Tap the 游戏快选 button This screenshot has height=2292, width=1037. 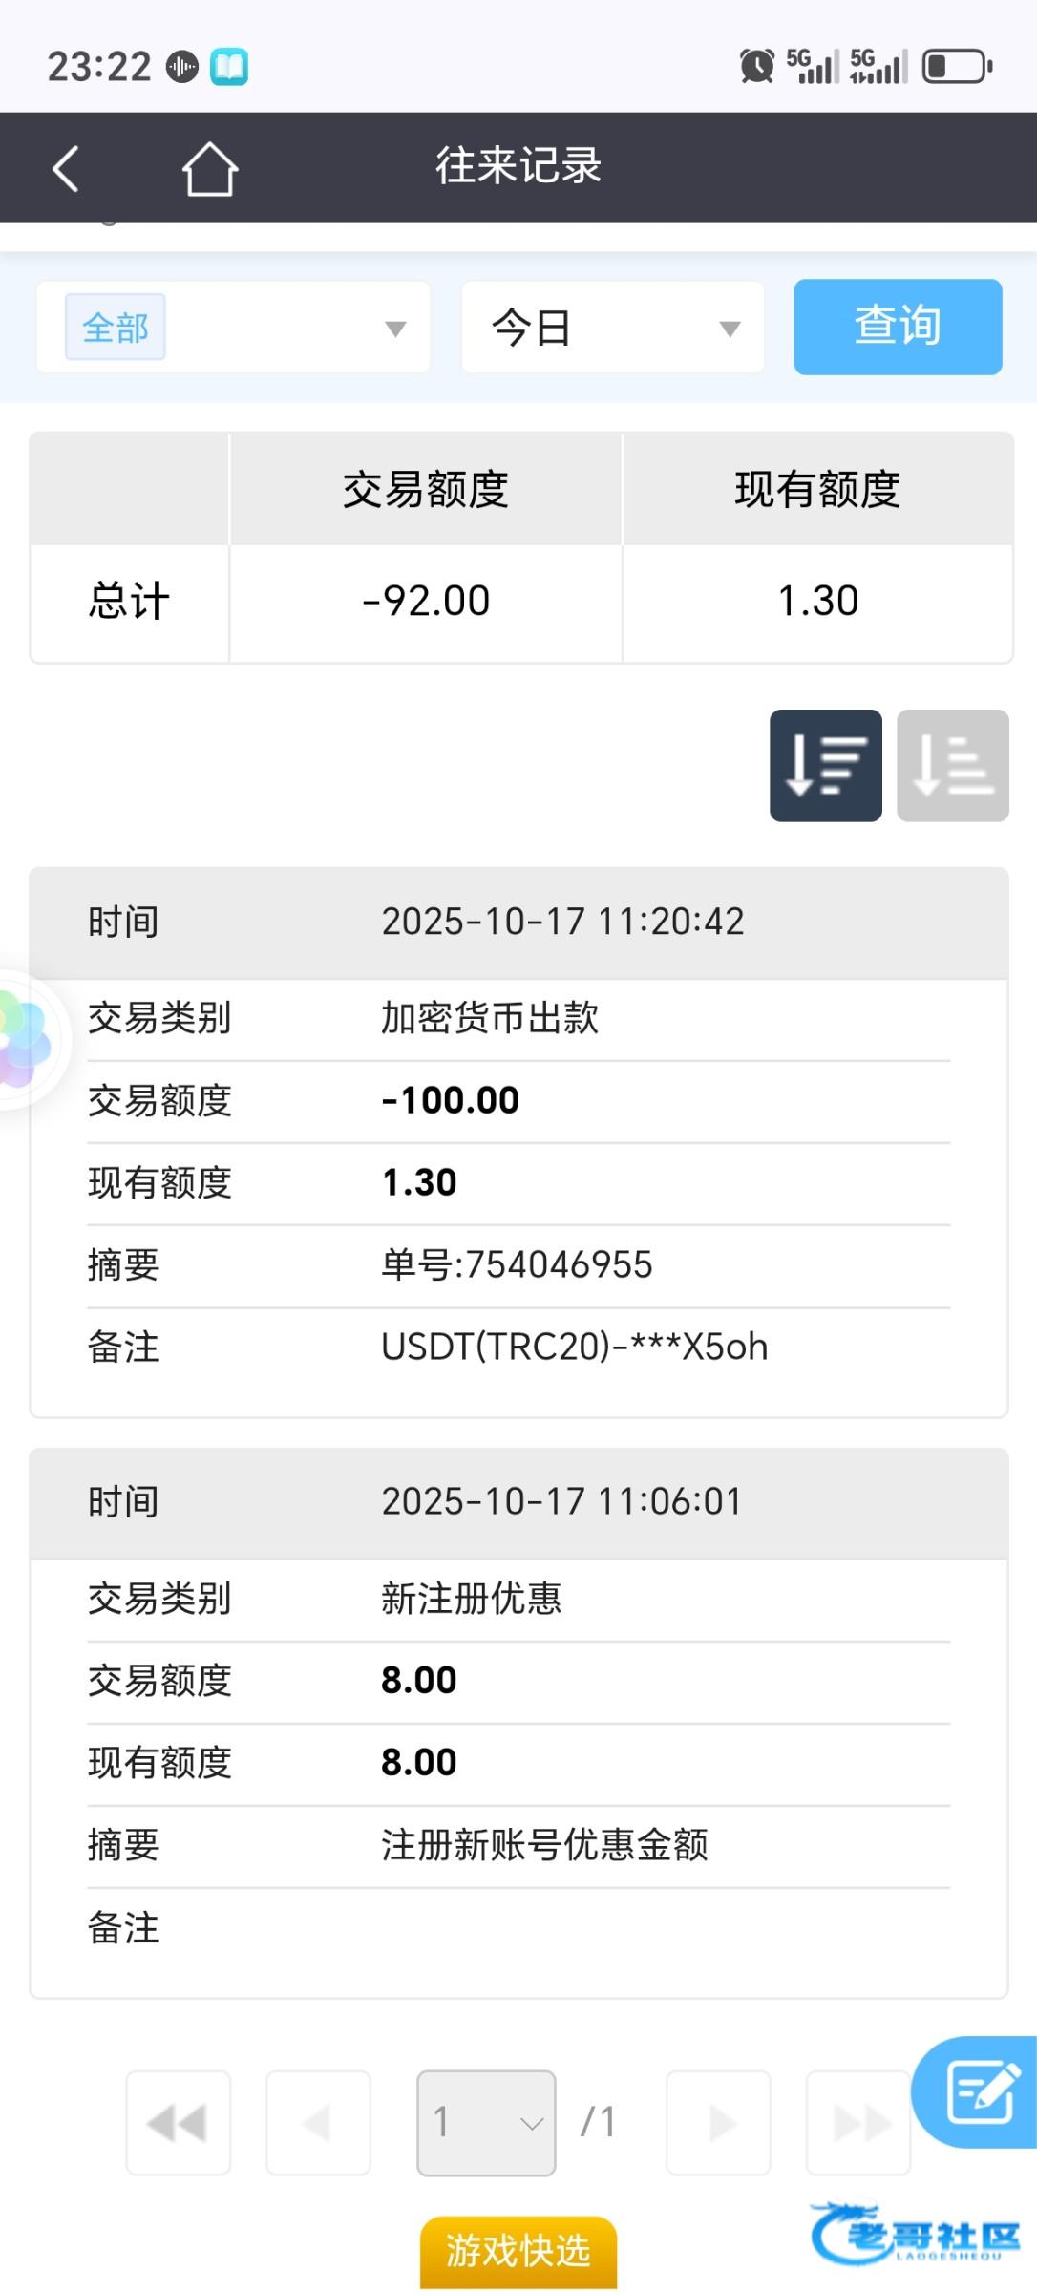click(518, 2251)
